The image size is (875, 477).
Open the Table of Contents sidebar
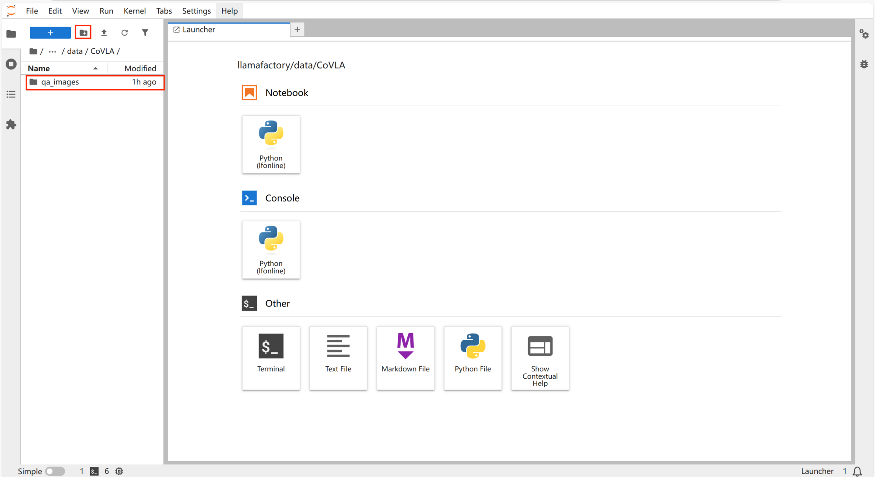(11, 94)
